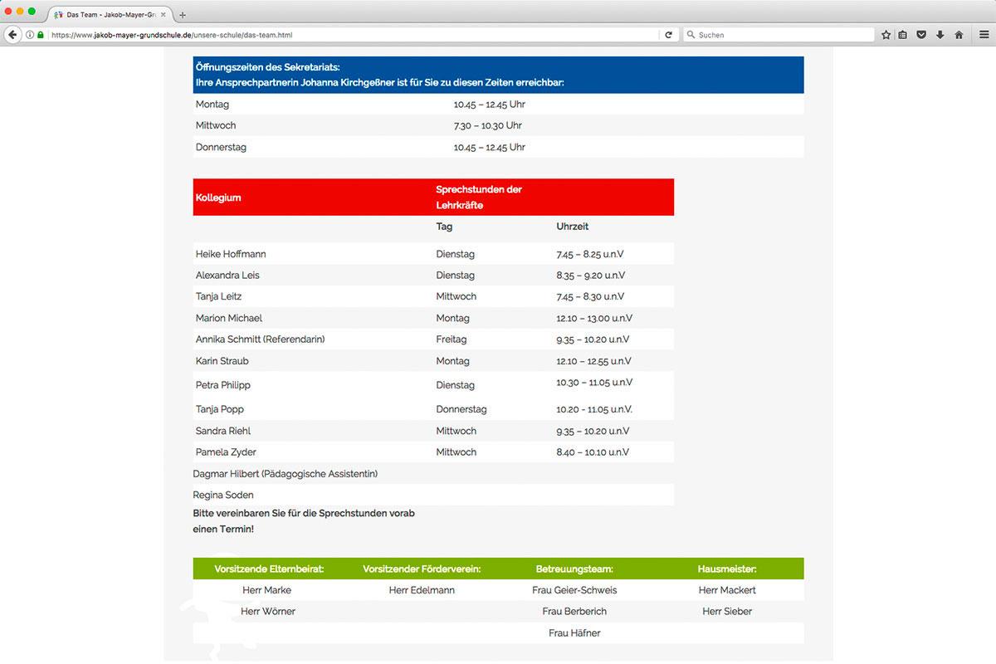Image resolution: width=996 pixels, height=664 pixels.
Task: Click the time 8.35 – 9.20 u.n.V
Action: tap(591, 275)
